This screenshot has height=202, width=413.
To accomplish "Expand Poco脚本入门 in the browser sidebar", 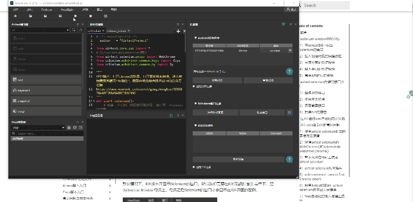I will [110, 192].
